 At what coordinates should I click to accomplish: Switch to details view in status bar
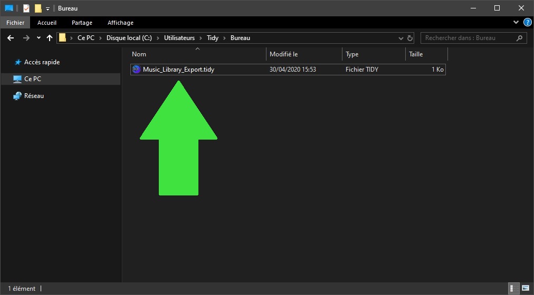pos(513,289)
